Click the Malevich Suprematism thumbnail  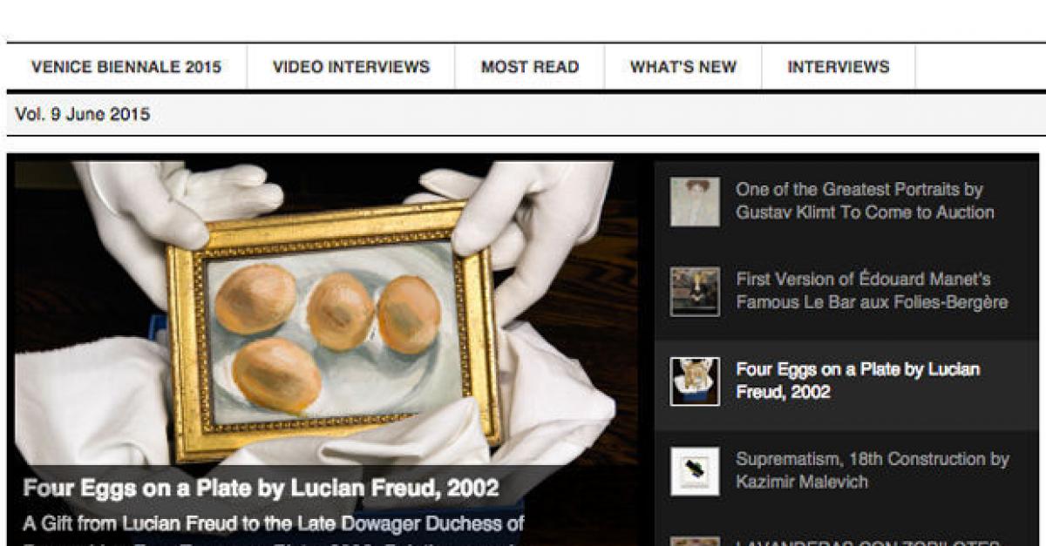point(695,471)
